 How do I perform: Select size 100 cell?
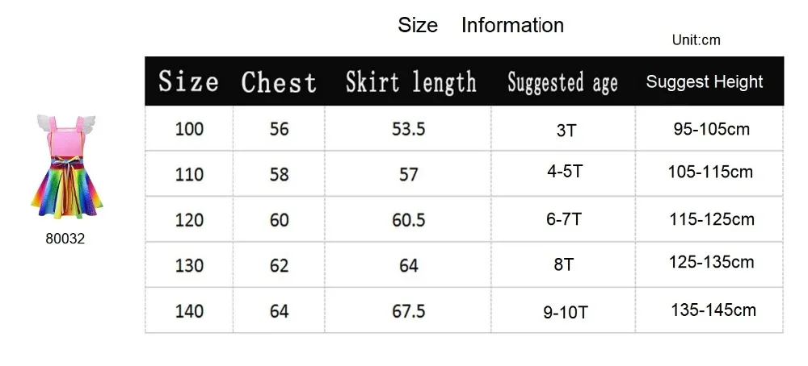[189, 128]
